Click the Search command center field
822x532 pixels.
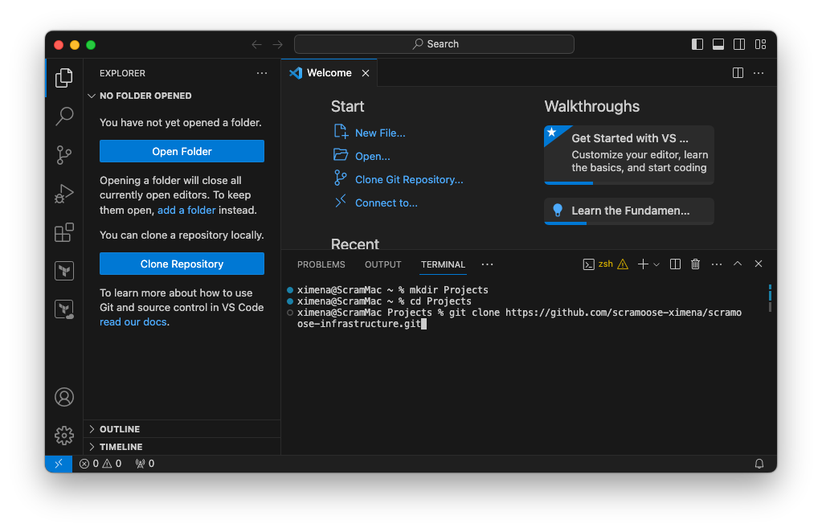[x=434, y=44]
